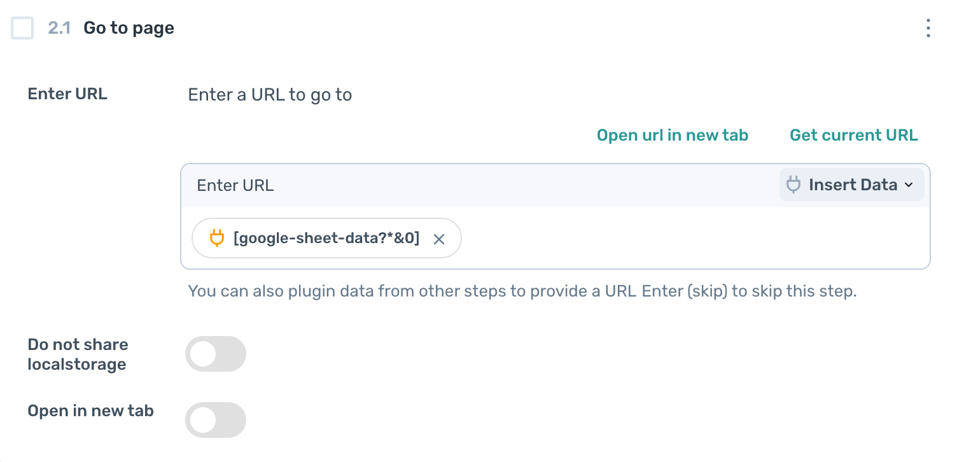Open the step options three-dot menu
The width and height of the screenshot is (957, 462).
coord(928,28)
